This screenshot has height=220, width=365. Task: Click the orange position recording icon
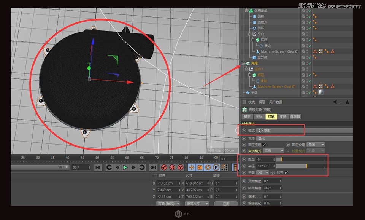coord(192,167)
